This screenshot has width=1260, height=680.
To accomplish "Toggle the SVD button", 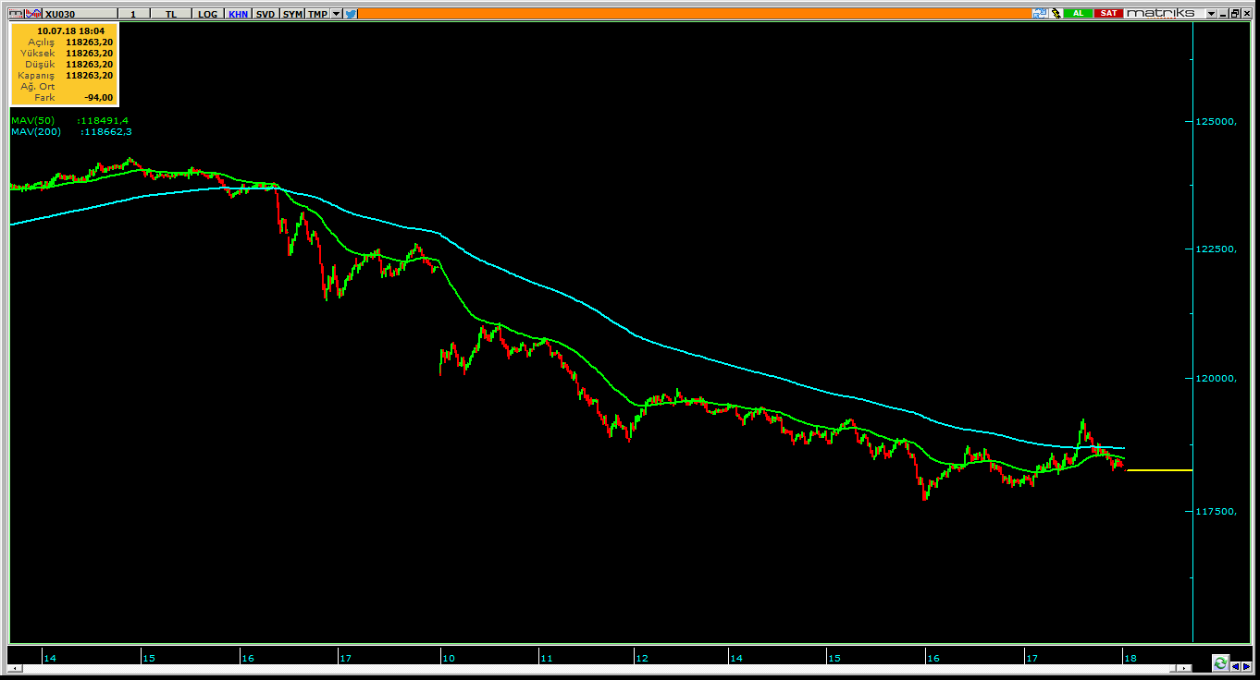I will (266, 14).
